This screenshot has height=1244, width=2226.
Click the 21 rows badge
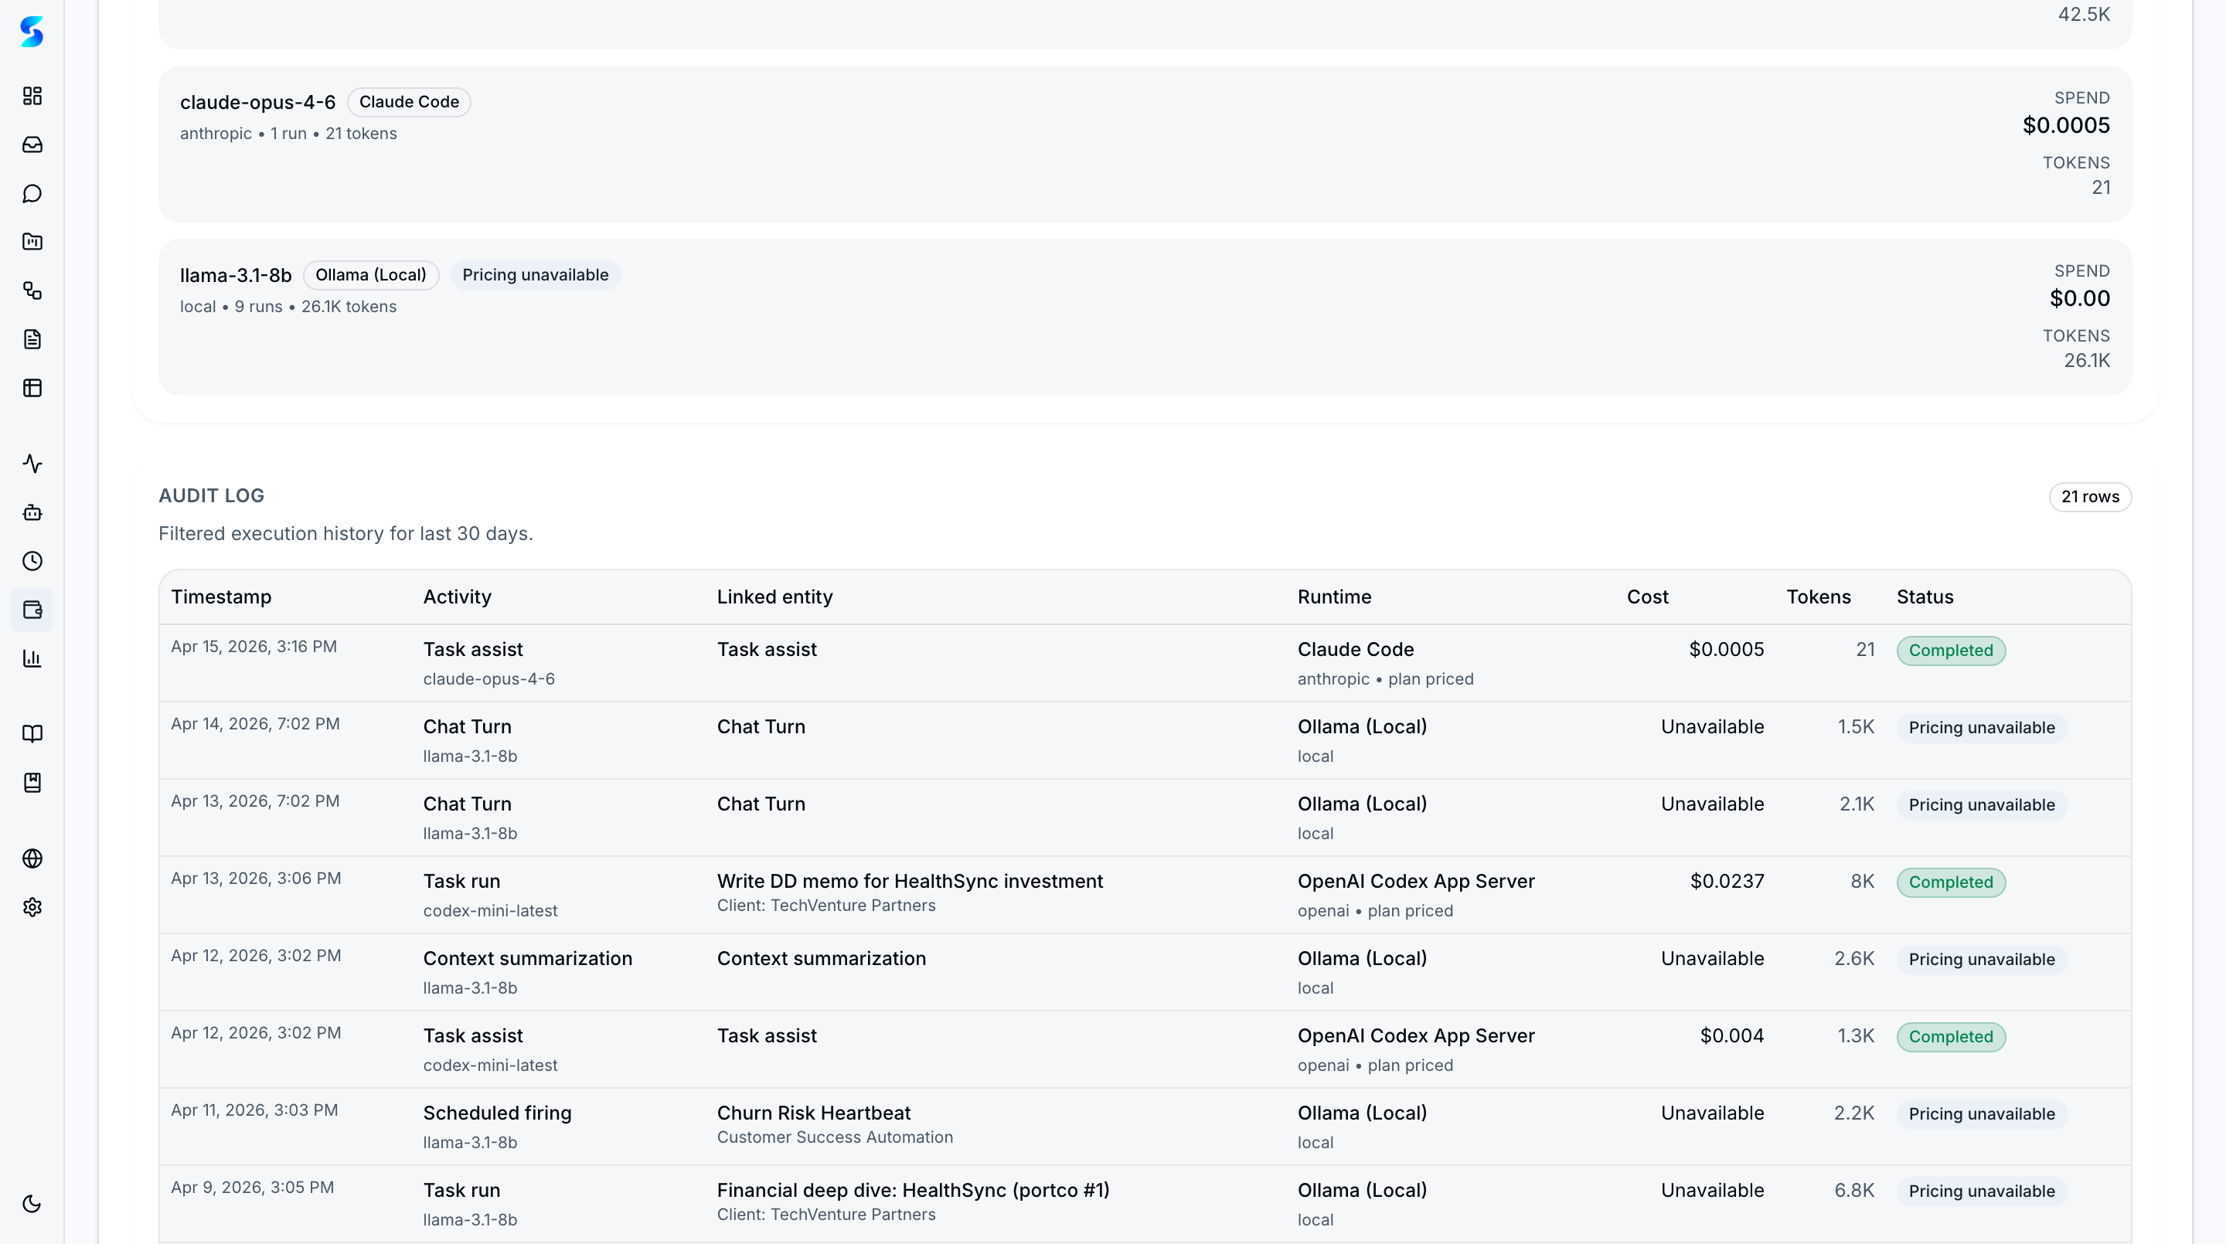pos(2090,497)
